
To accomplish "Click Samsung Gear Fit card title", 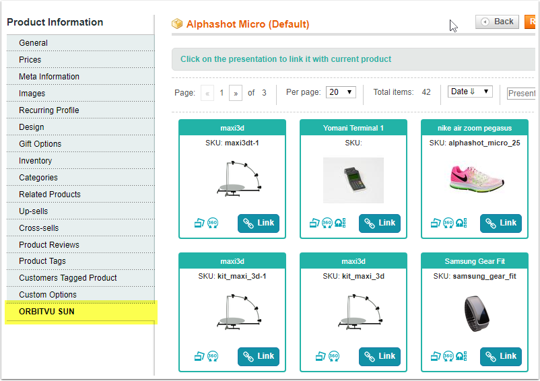I will pyautogui.click(x=475, y=261).
